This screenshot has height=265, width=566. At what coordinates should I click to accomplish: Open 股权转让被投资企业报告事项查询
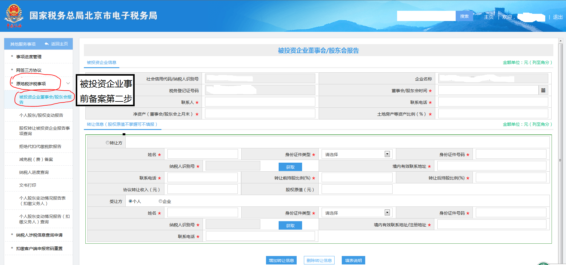(44, 131)
